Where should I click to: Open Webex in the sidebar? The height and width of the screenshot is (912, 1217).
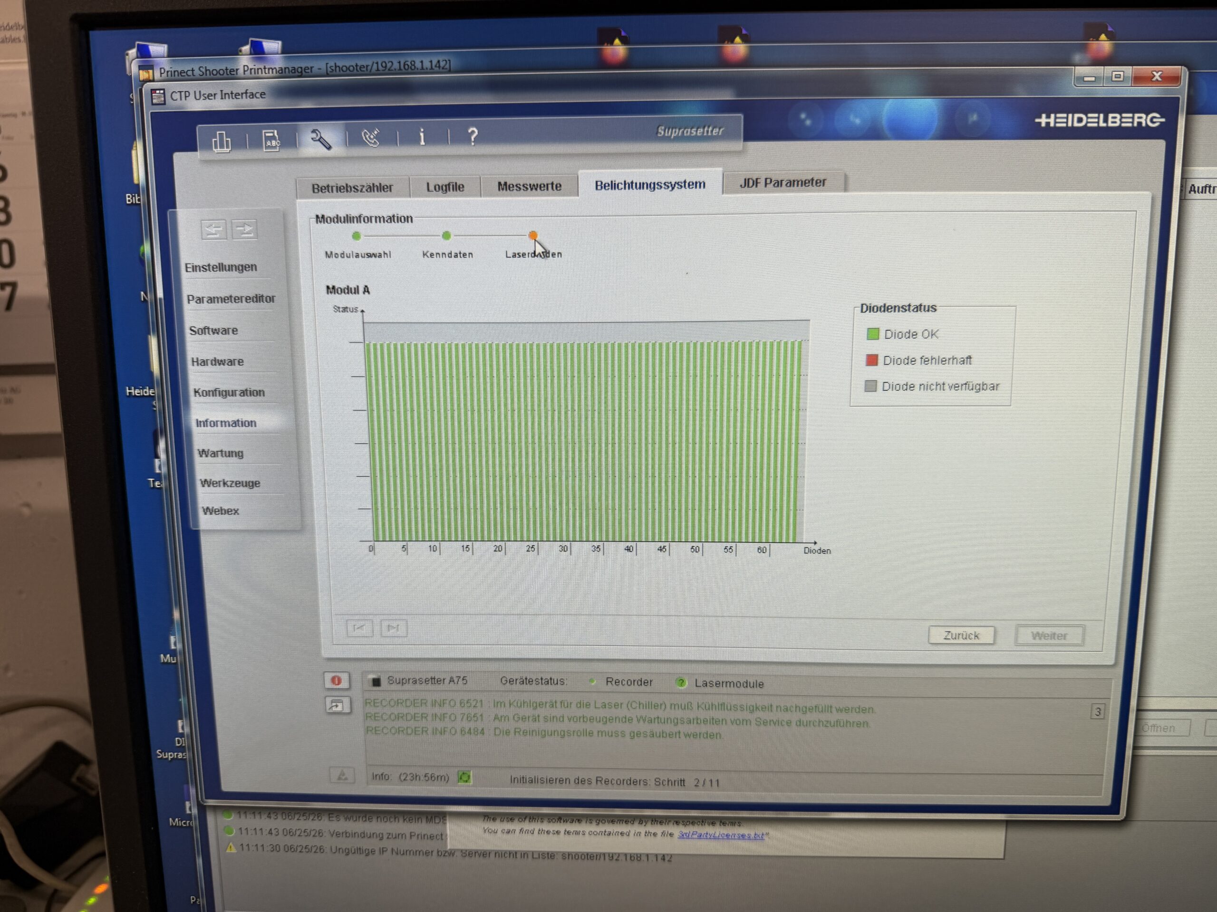click(x=220, y=510)
